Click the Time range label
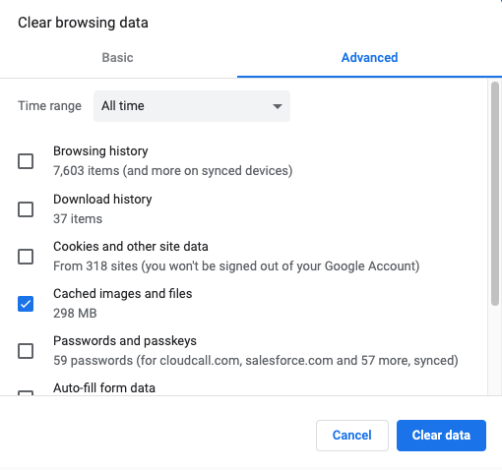 point(49,106)
